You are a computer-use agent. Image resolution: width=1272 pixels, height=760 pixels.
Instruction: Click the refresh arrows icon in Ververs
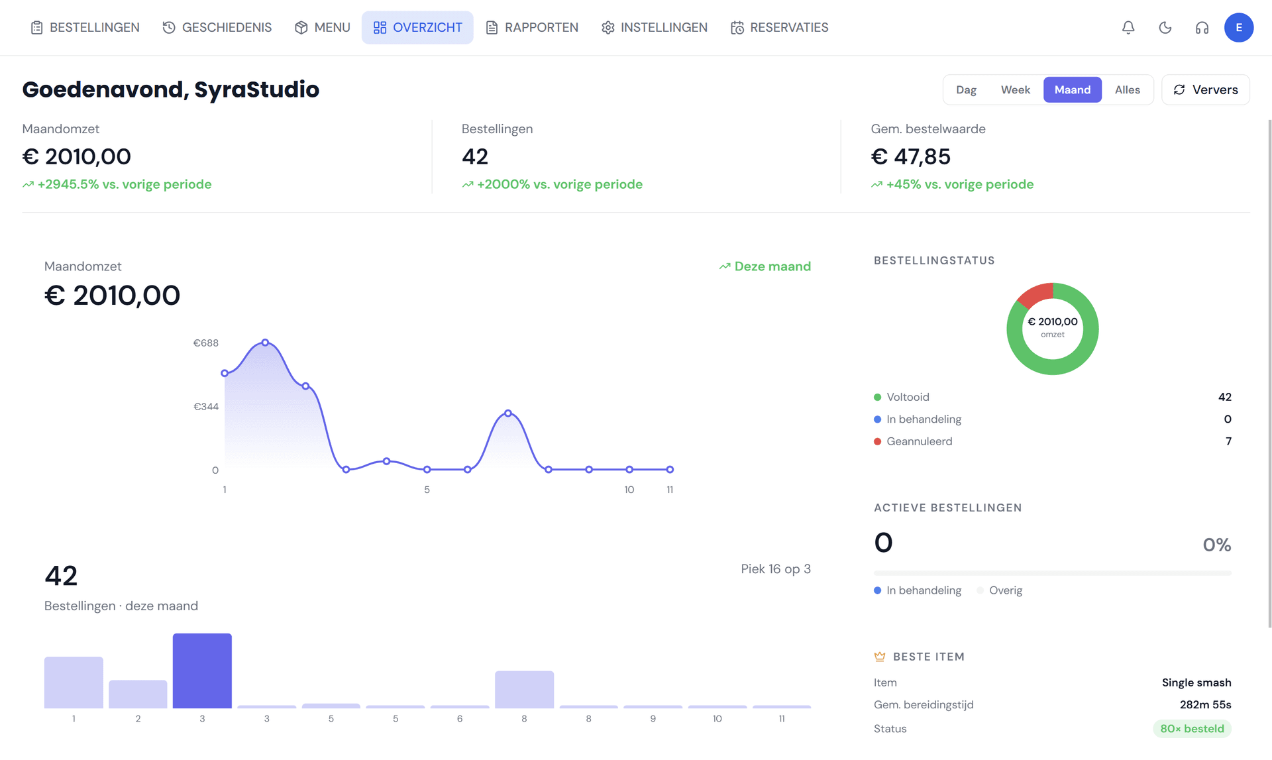click(x=1179, y=89)
